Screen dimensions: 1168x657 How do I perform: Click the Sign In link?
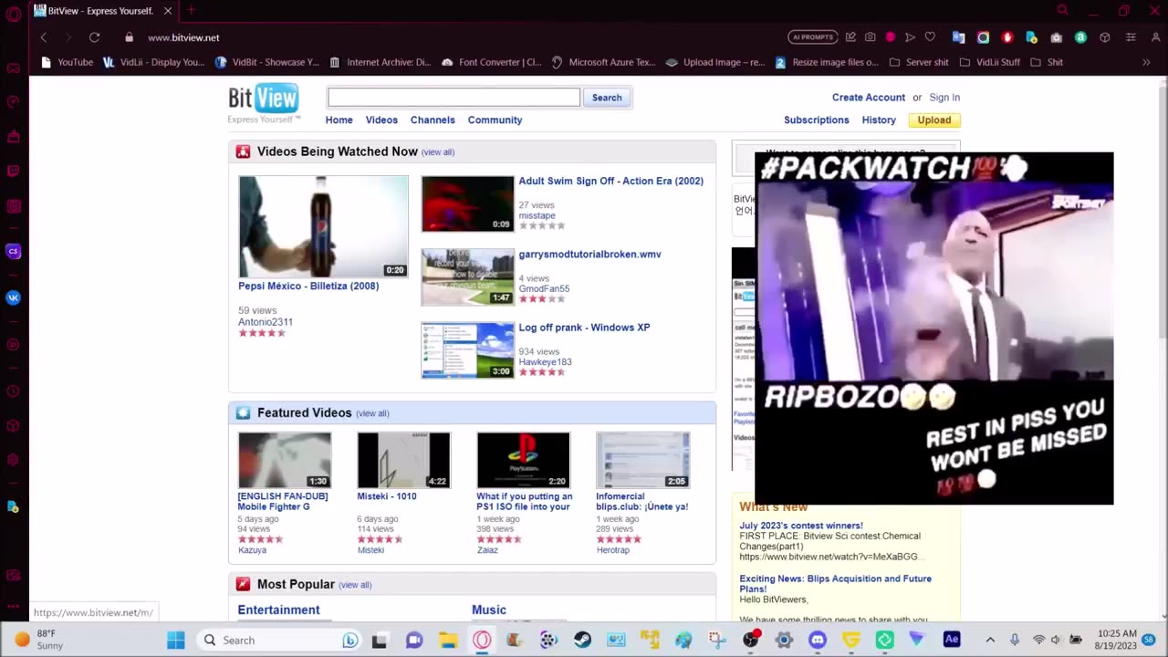[x=944, y=97]
